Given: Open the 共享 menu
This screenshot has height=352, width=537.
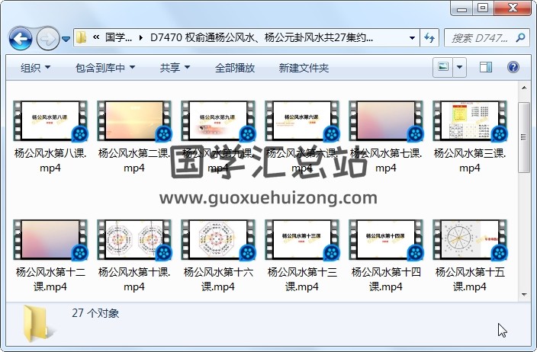Looking at the screenshot, I should click(175, 68).
